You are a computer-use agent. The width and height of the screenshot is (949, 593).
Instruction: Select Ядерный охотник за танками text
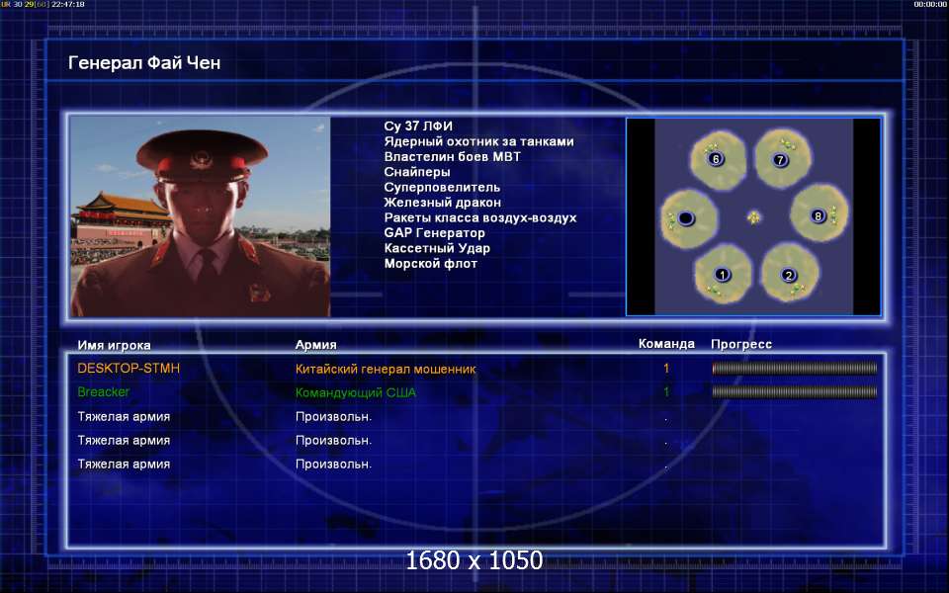(x=478, y=141)
